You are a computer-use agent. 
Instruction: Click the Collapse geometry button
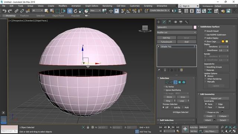point(223,116)
